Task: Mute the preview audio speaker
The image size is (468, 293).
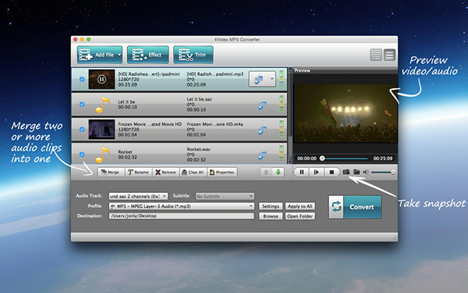Action: coord(366,172)
